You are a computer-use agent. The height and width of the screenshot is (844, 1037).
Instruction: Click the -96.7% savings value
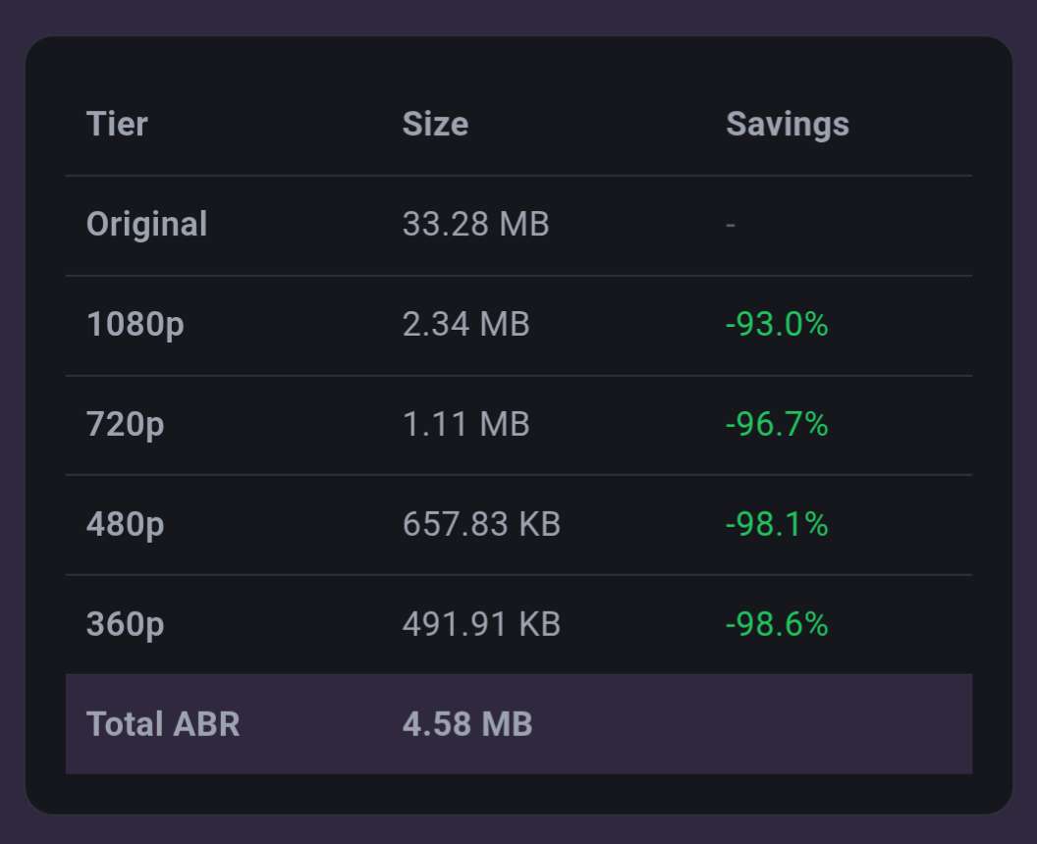(x=777, y=425)
